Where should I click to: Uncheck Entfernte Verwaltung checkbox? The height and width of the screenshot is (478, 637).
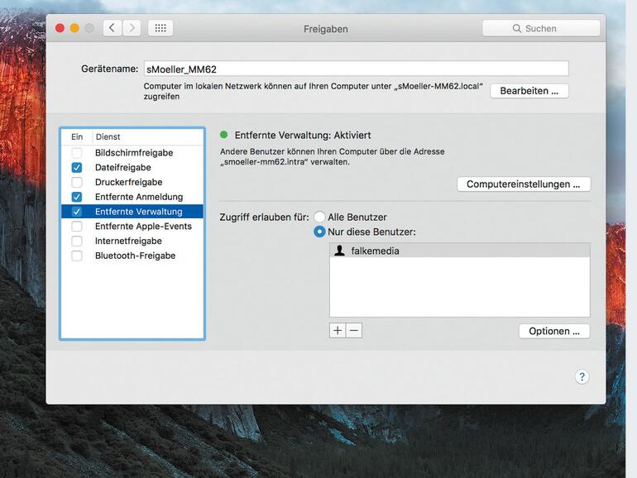[77, 212]
